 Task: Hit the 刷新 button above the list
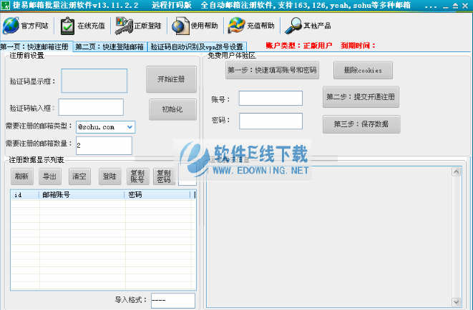(x=21, y=176)
